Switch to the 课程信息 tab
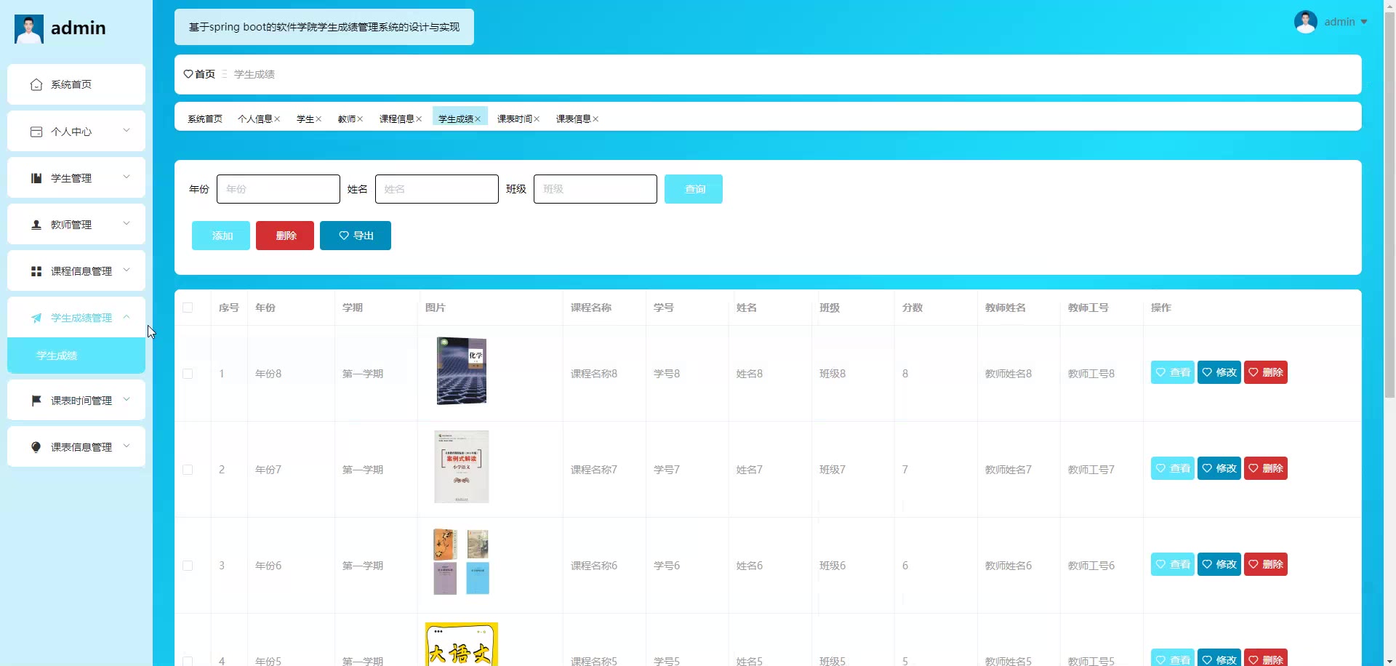This screenshot has width=1396, height=666. click(x=396, y=119)
